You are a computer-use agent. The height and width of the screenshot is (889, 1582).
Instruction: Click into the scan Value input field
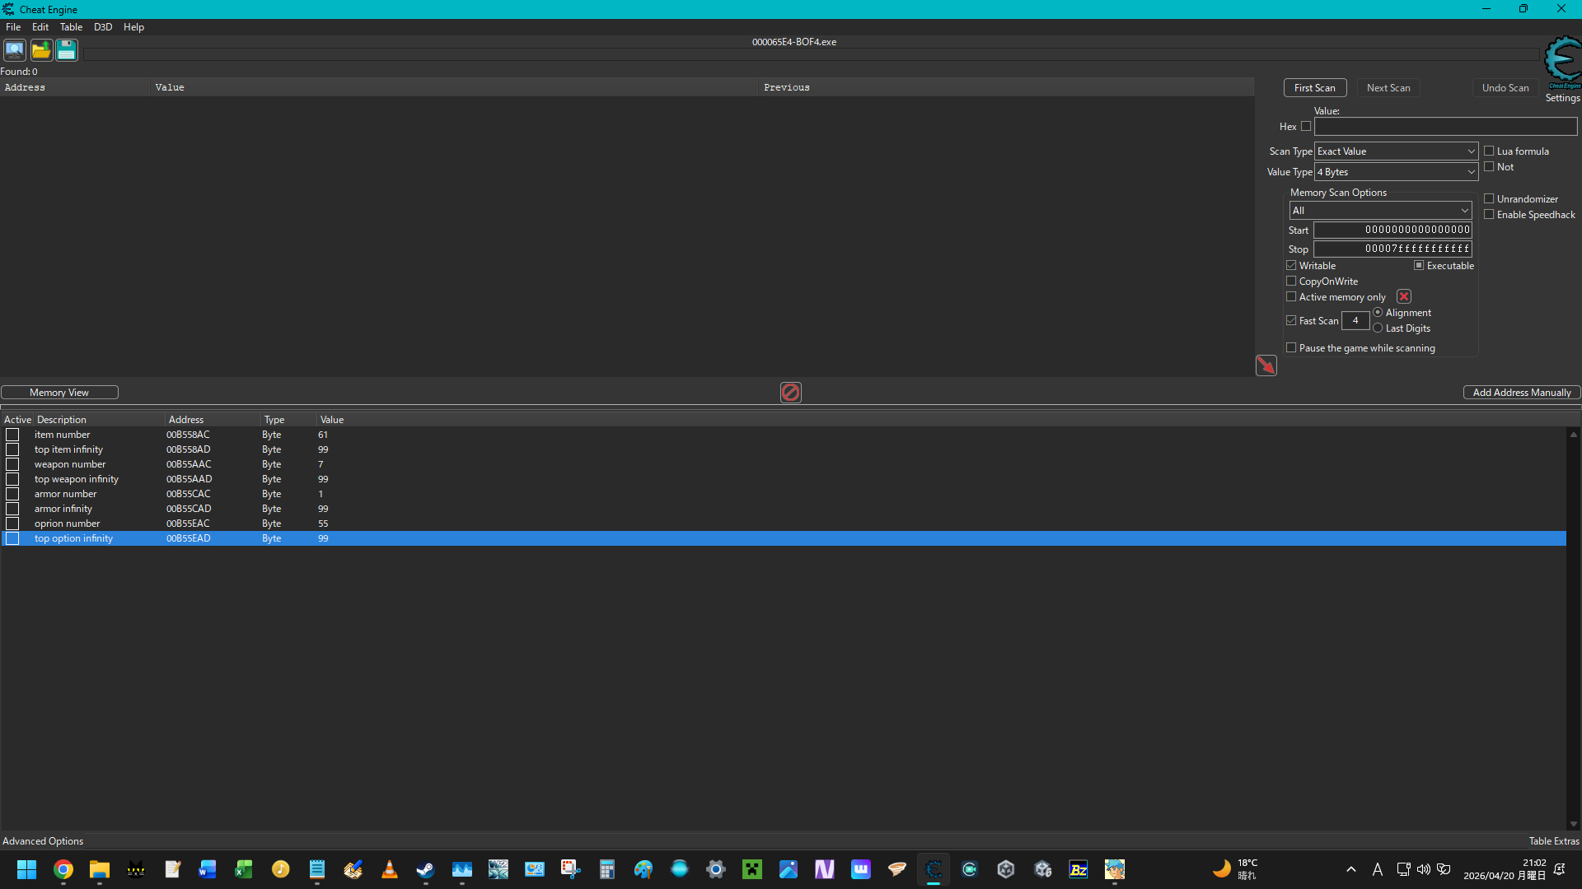coord(1445,127)
